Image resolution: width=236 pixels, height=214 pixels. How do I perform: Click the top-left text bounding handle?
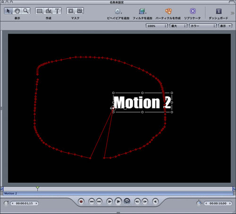pos(113,93)
